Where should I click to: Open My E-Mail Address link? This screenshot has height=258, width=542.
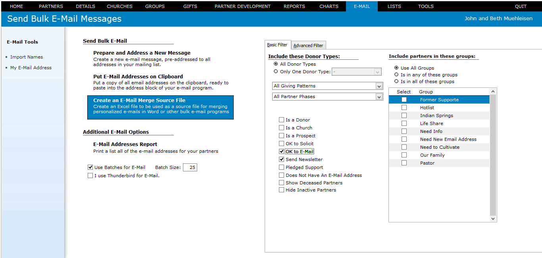pyautogui.click(x=31, y=68)
